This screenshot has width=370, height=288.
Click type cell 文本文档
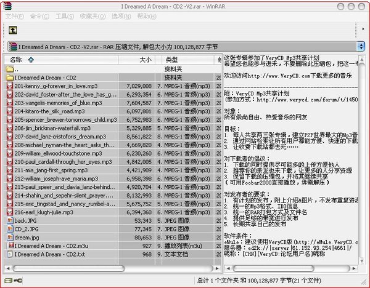(176, 254)
